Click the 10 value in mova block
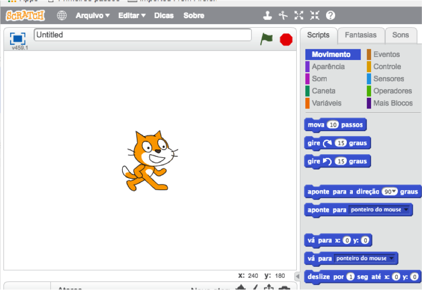This screenshot has height=290, width=422. pos(333,125)
